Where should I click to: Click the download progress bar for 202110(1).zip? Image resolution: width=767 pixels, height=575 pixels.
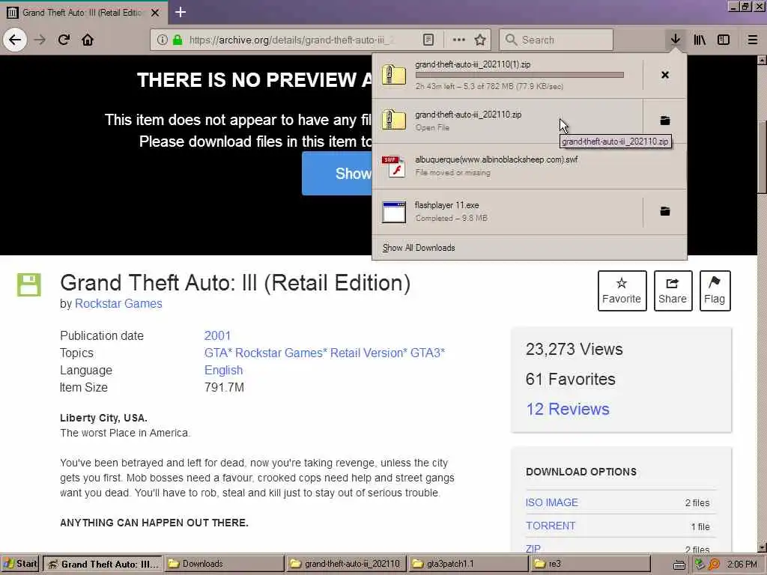pos(520,76)
